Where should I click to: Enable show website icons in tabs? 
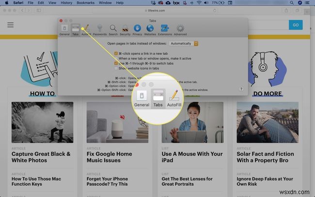click(116, 68)
